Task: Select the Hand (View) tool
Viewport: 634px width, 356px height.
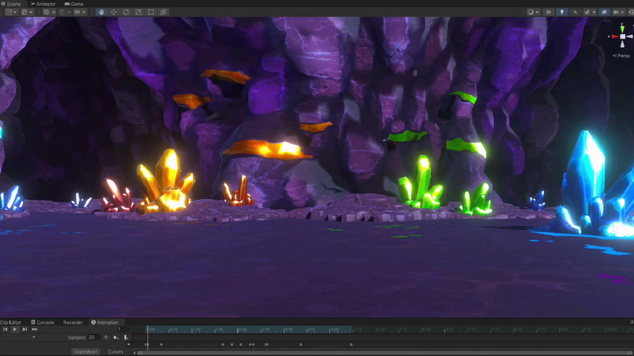Action: click(x=101, y=12)
